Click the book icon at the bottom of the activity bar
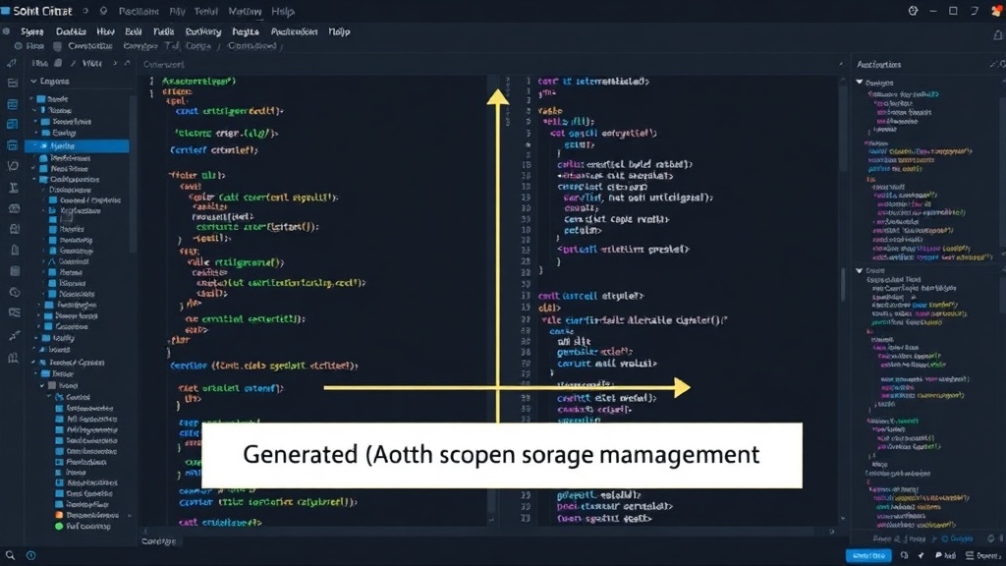 (x=14, y=358)
